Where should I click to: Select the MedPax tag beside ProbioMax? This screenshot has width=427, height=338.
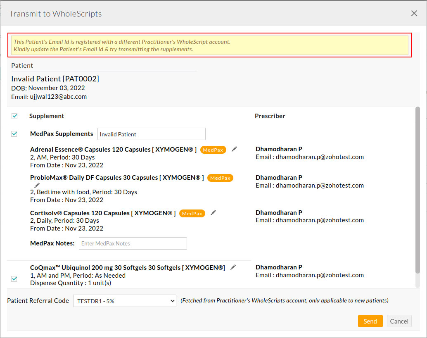click(x=220, y=178)
